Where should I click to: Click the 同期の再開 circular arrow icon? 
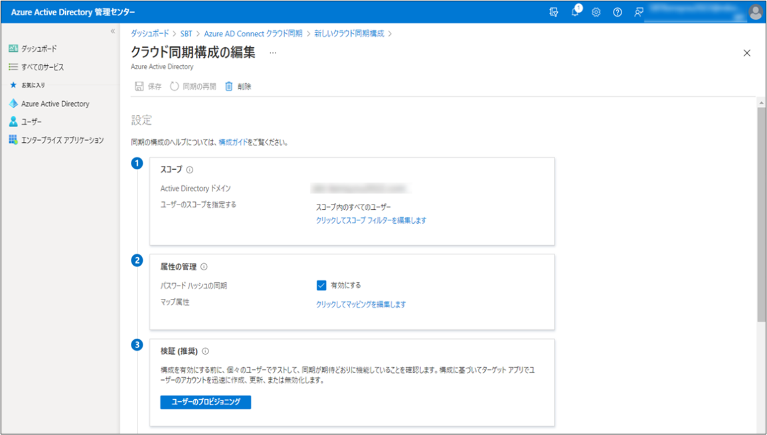coord(174,86)
